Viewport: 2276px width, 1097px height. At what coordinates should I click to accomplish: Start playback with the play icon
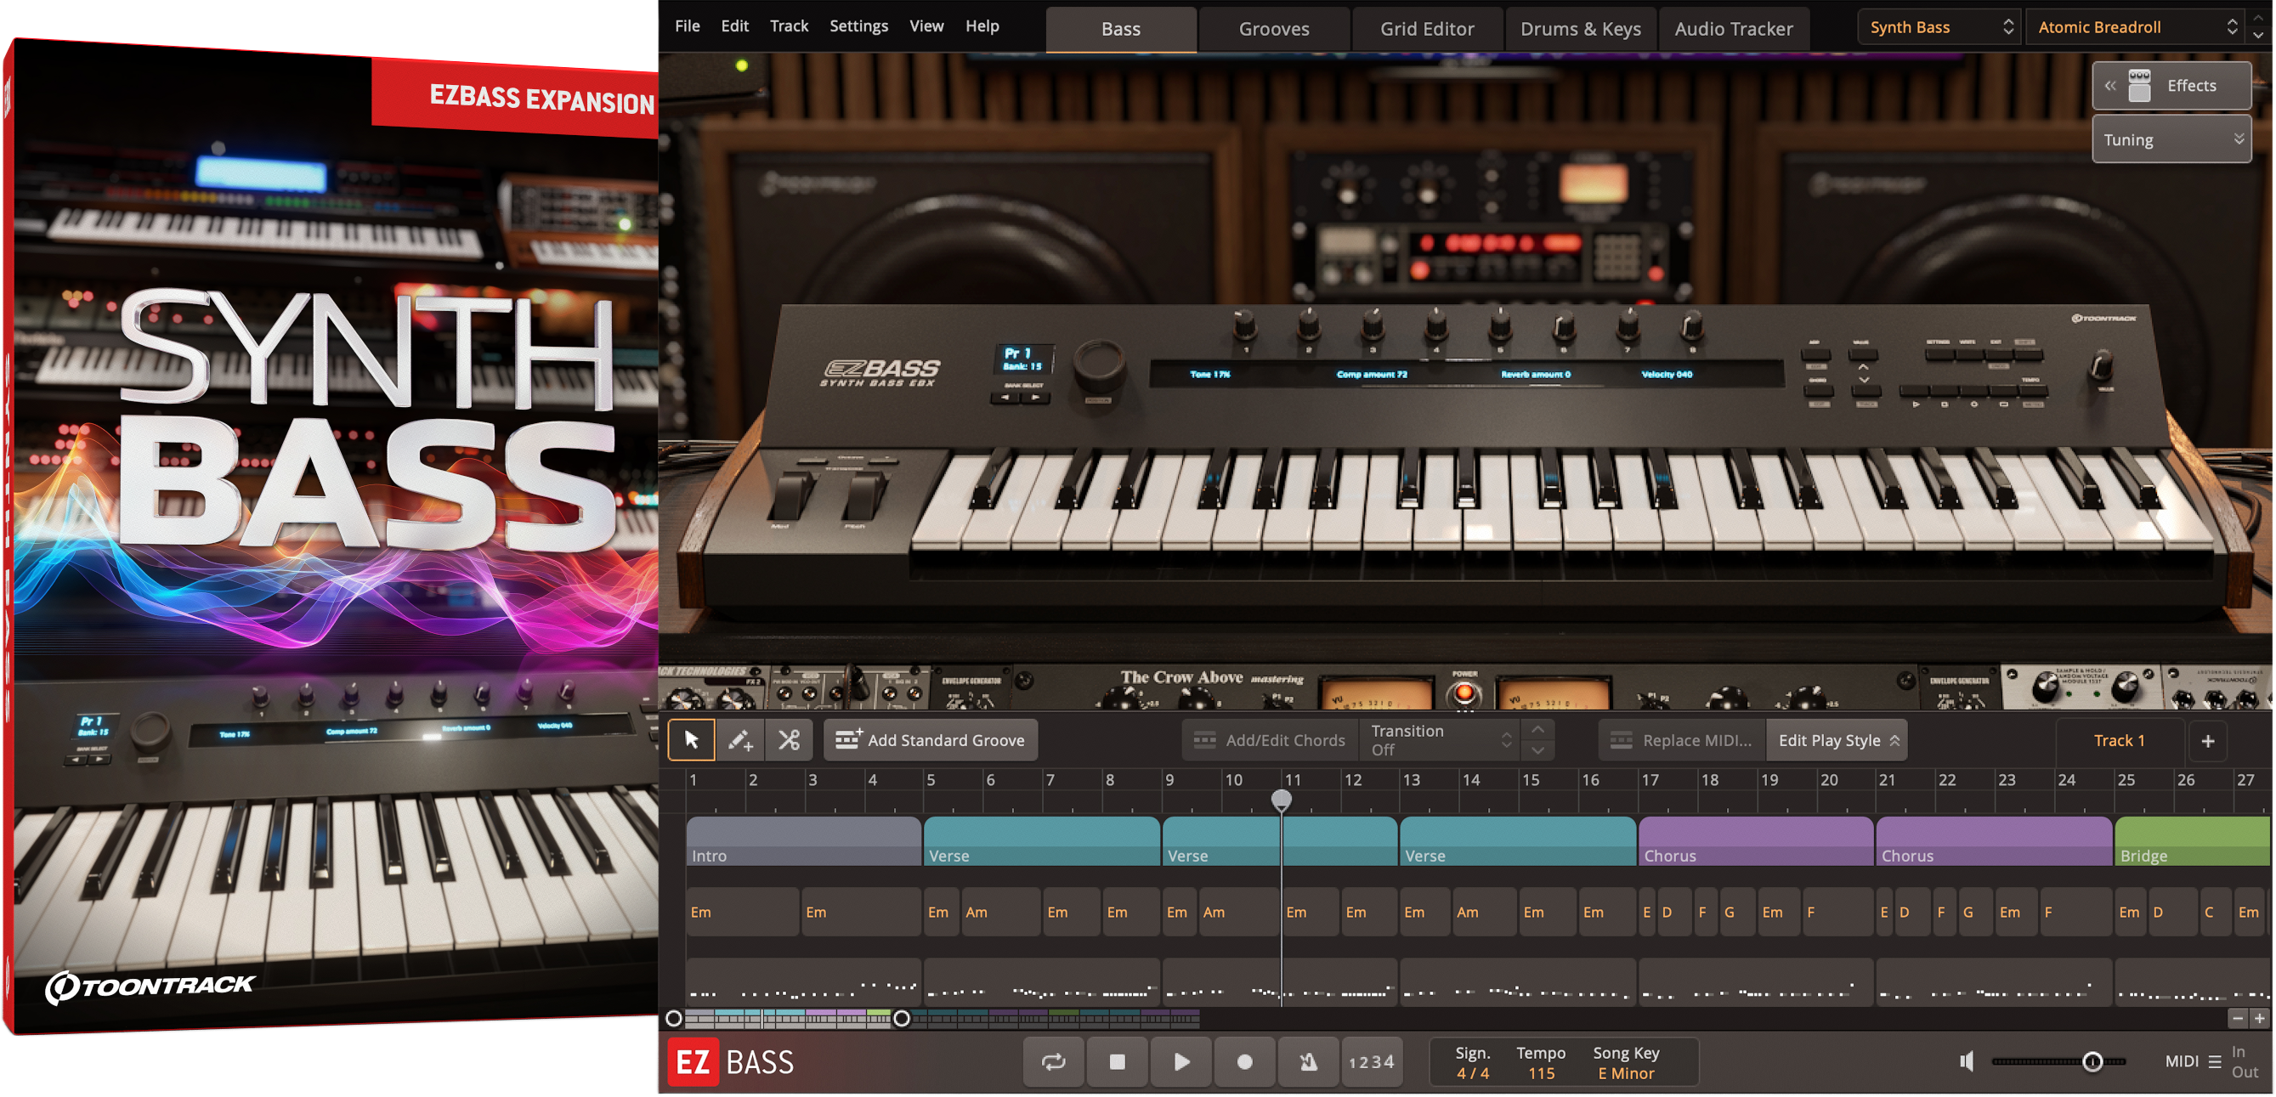click(1180, 1060)
